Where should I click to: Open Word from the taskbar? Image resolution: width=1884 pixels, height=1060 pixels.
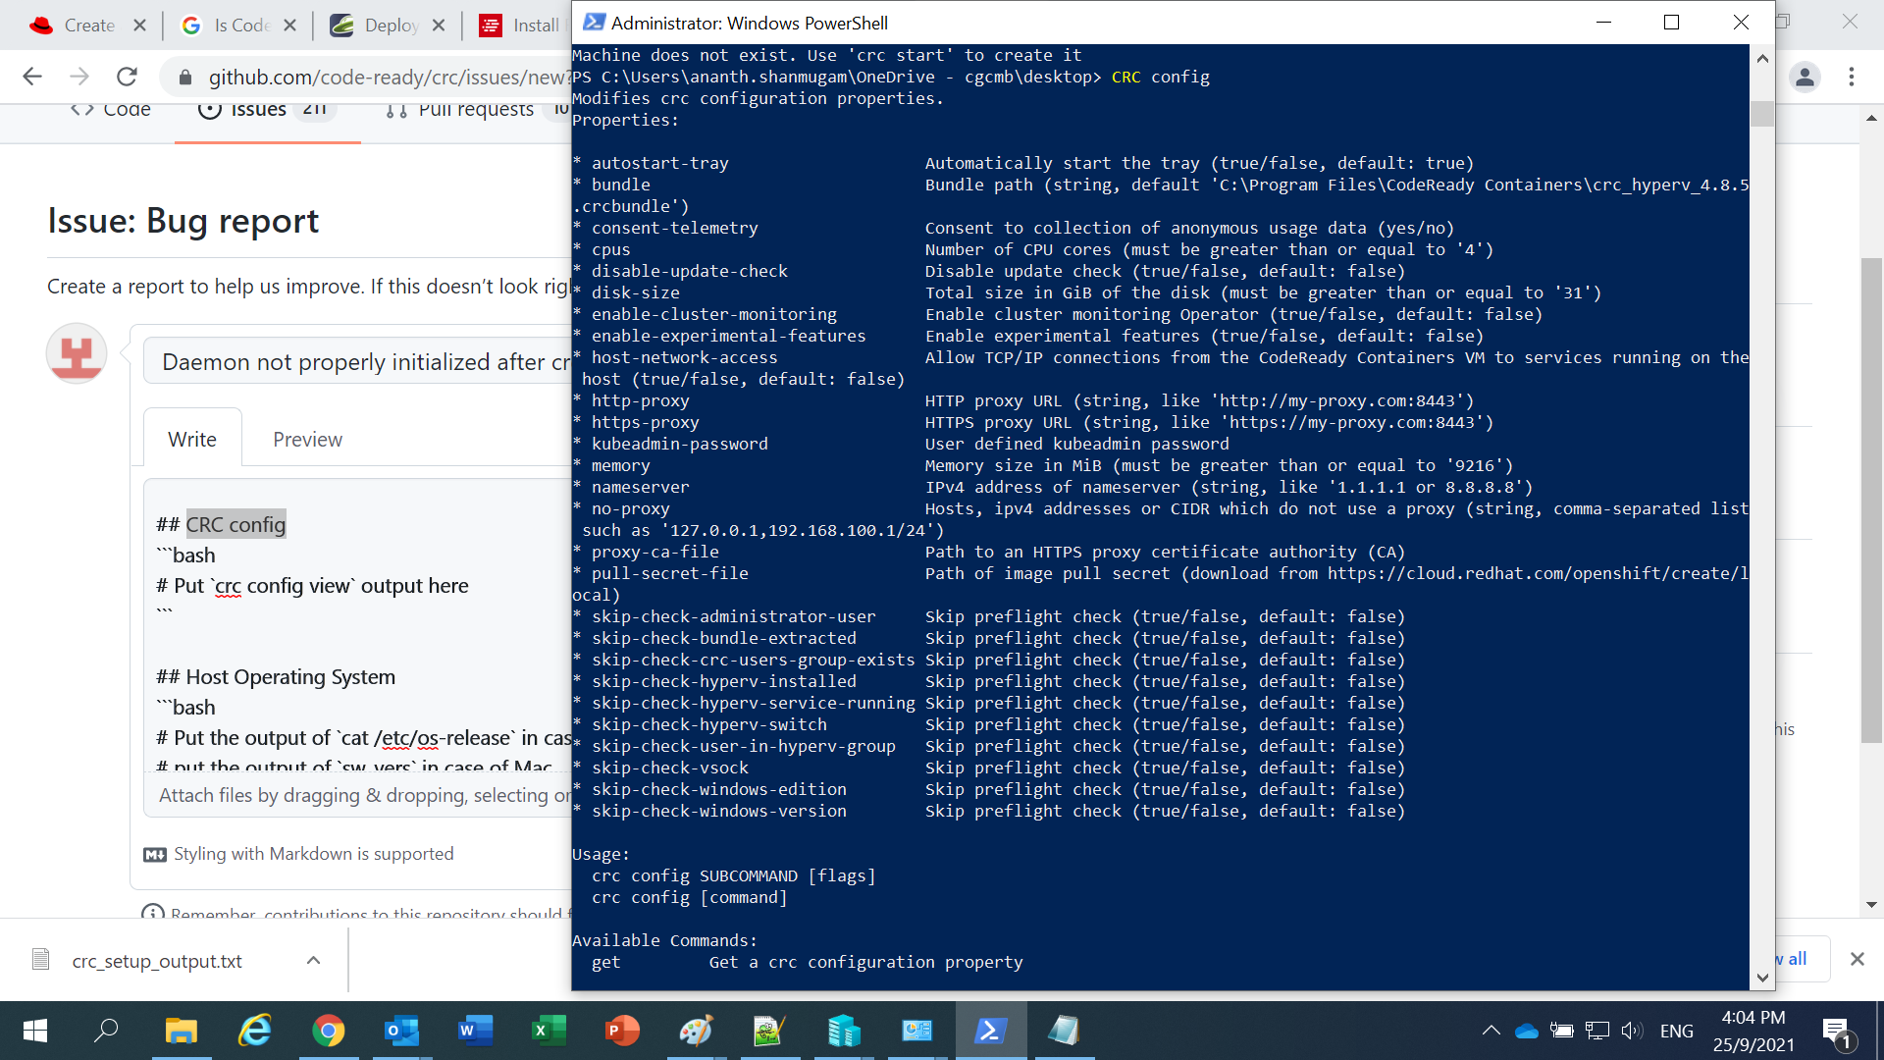point(475,1031)
